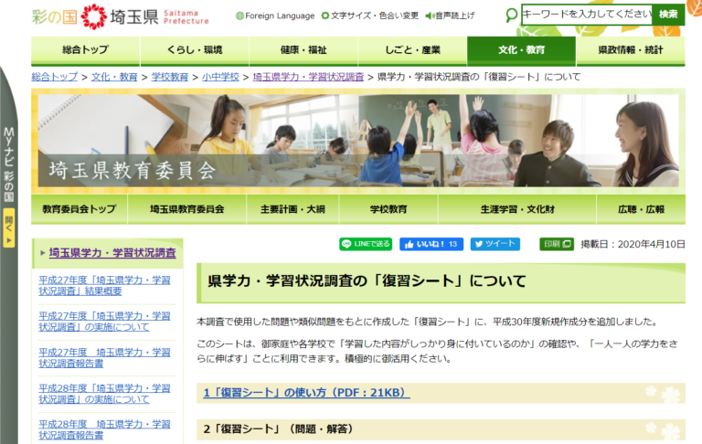Click page title 県学力・学習状況調査の「復習シート」について
The width and height of the screenshot is (702, 444).
click(x=367, y=281)
